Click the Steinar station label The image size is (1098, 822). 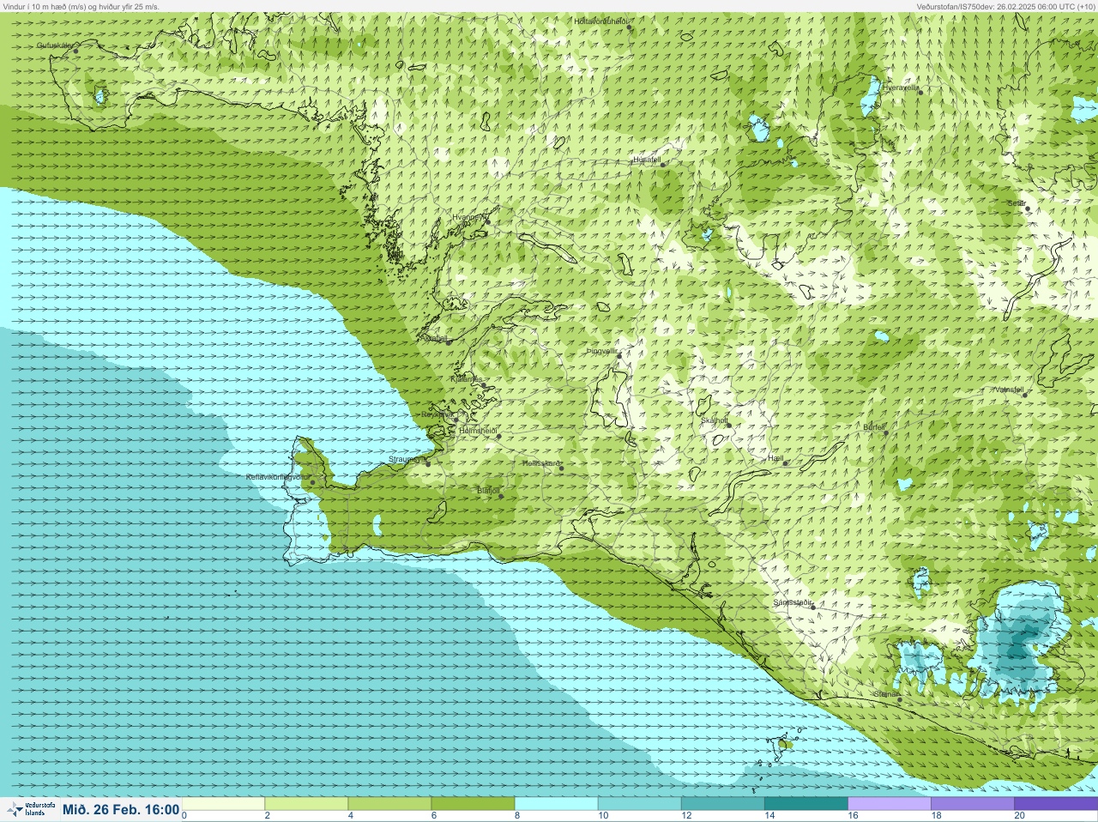pyautogui.click(x=886, y=694)
